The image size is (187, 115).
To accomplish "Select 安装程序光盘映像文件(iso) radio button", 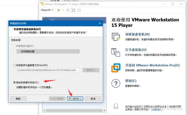I will (15, 65).
